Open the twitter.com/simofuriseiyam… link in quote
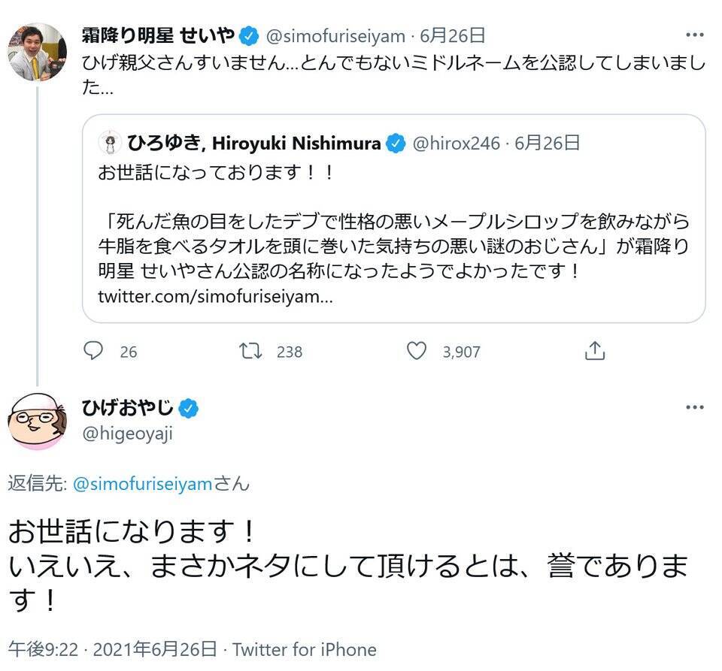 tap(215, 297)
